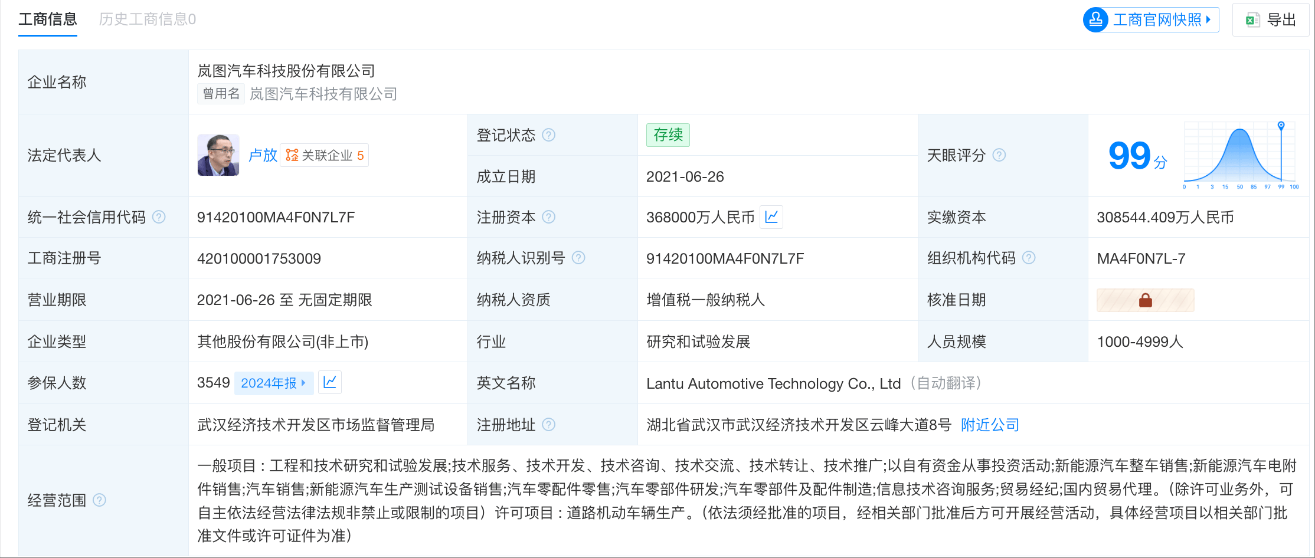
Task: Click the help icon beside 注册地址
Action: tap(548, 425)
